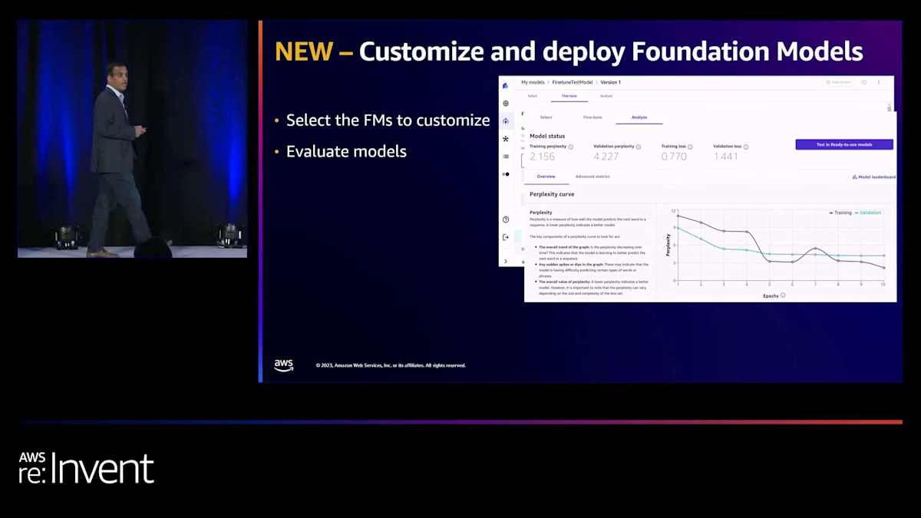The height and width of the screenshot is (518, 921).
Task: Open the help question-mark sidebar icon
Action: pos(505,219)
